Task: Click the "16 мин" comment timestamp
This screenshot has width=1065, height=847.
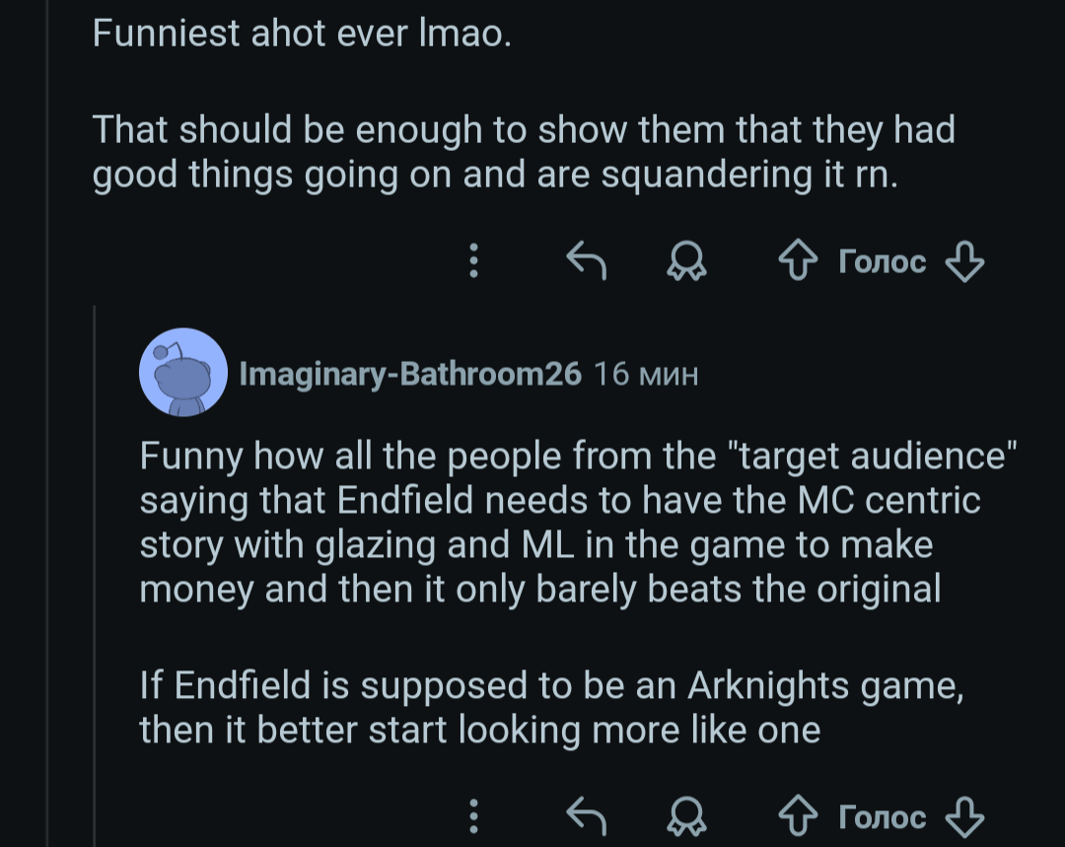Action: [x=647, y=374]
